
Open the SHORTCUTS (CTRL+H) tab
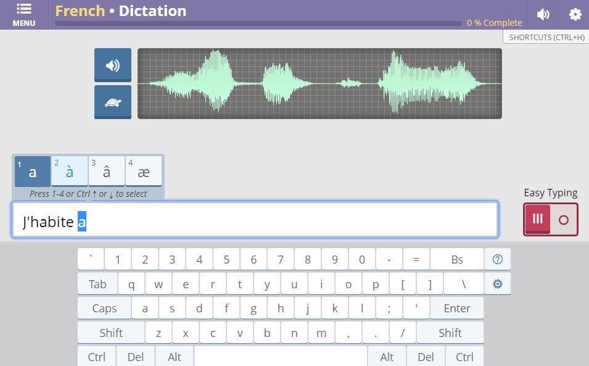tap(546, 37)
